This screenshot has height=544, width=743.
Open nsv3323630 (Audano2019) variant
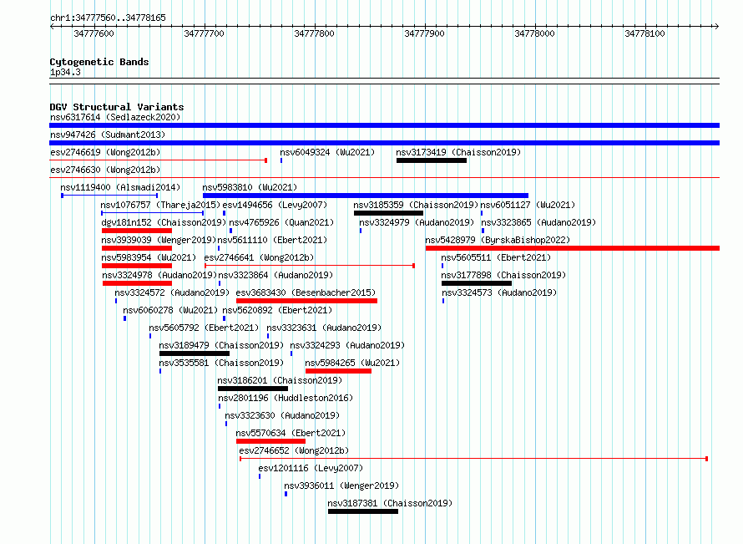282,415
